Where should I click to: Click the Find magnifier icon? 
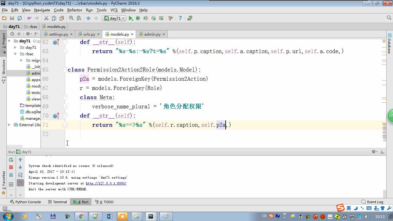[x=71, y=18]
